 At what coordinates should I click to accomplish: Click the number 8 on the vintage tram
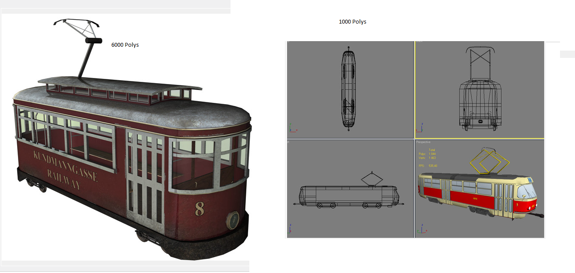[199, 208]
